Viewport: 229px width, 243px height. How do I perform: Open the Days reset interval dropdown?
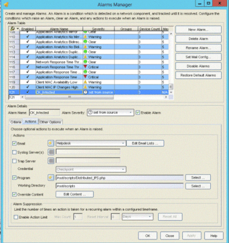(x=137, y=217)
